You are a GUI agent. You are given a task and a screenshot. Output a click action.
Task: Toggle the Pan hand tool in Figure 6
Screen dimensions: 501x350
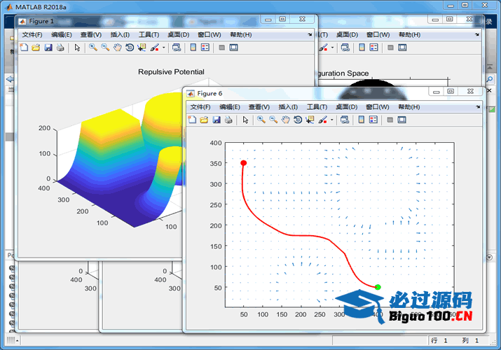[286, 120]
